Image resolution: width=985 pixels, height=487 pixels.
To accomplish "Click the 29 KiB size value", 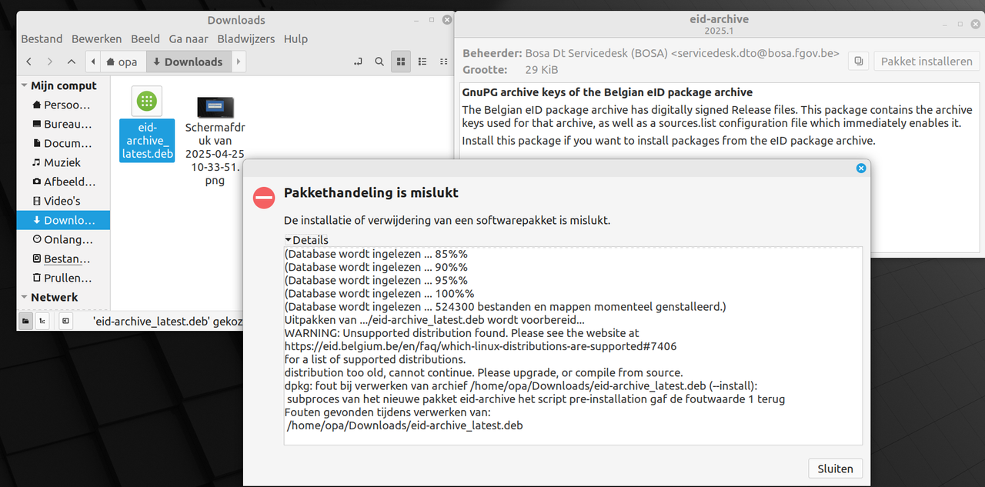I will pos(542,69).
